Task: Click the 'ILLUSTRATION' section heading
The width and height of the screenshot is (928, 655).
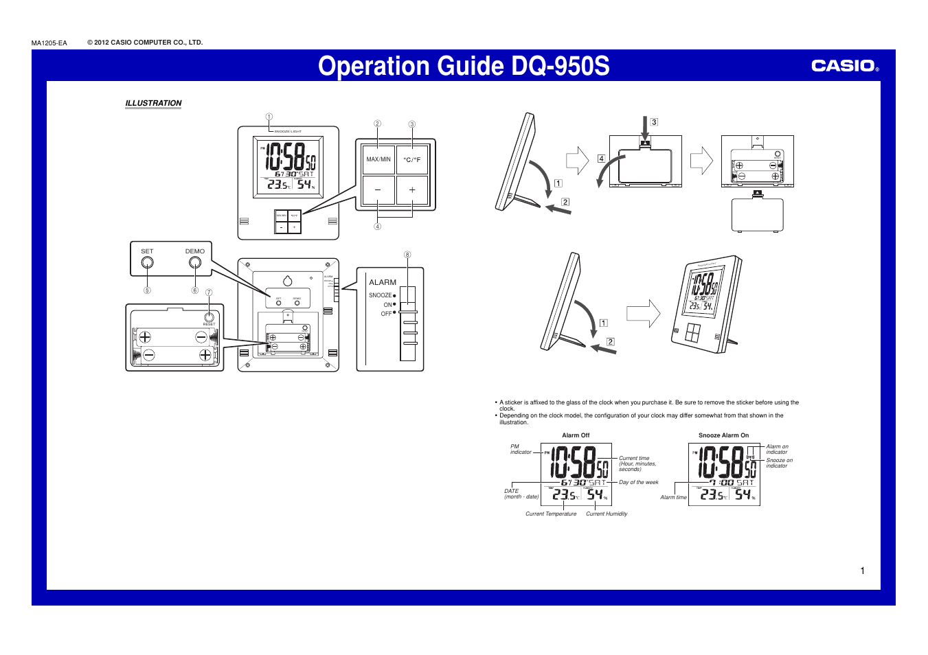Action: pyautogui.click(x=153, y=103)
